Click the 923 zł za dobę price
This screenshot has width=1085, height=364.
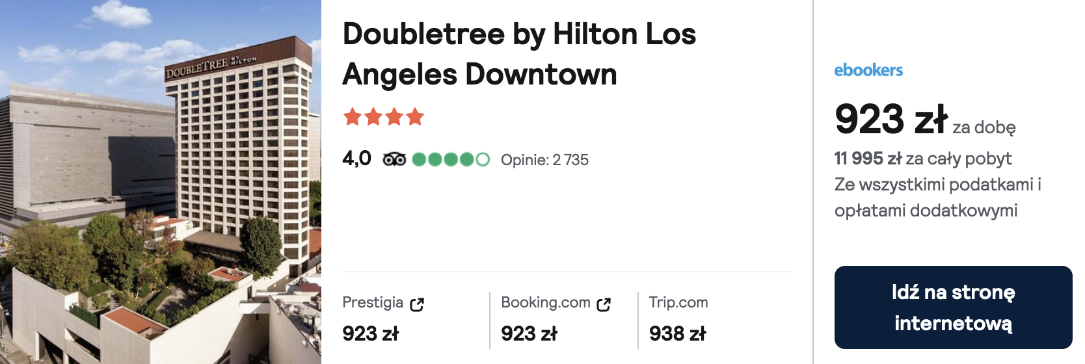pyautogui.click(x=925, y=120)
